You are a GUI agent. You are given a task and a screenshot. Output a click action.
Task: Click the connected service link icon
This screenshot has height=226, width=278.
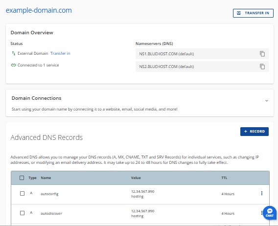[x=14, y=65]
